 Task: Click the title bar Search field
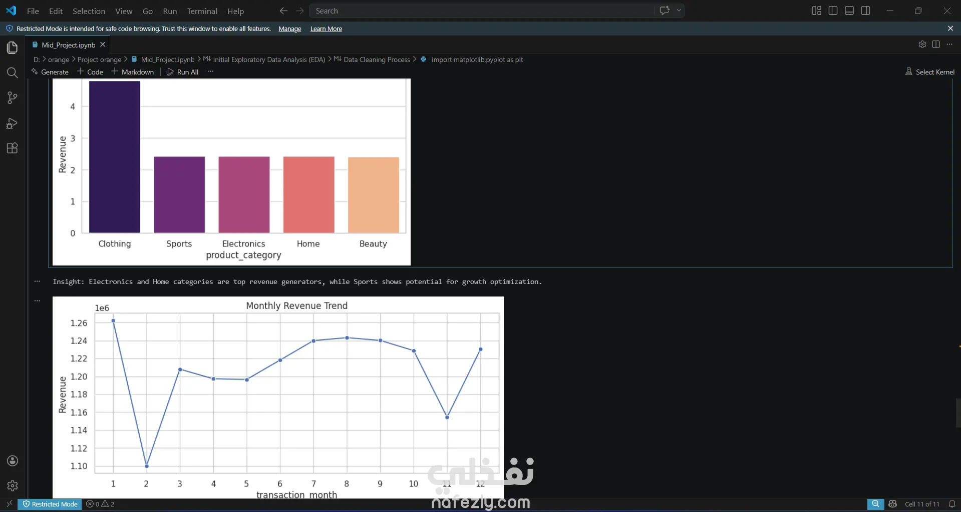point(482,10)
